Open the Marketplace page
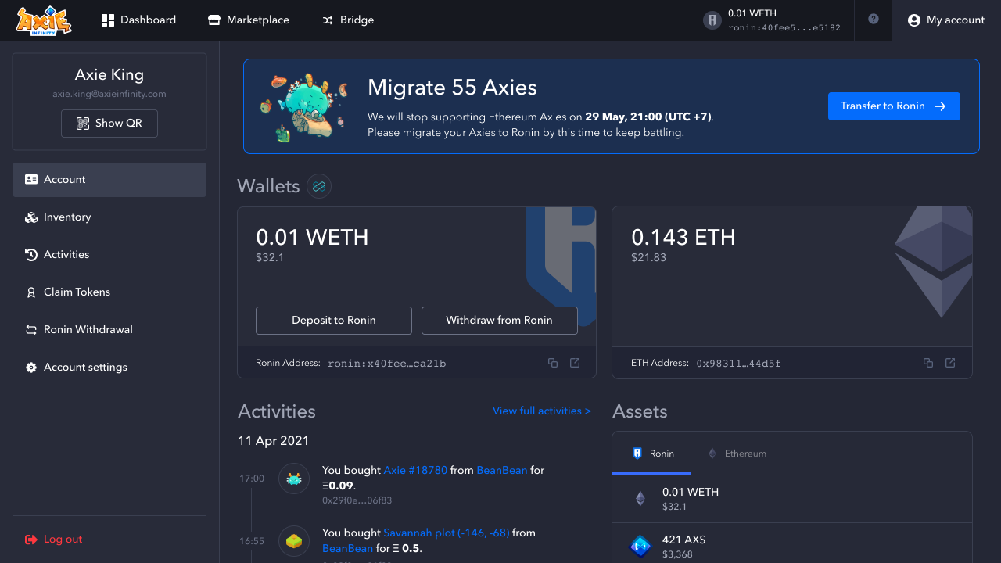The image size is (1001, 563). [249, 20]
